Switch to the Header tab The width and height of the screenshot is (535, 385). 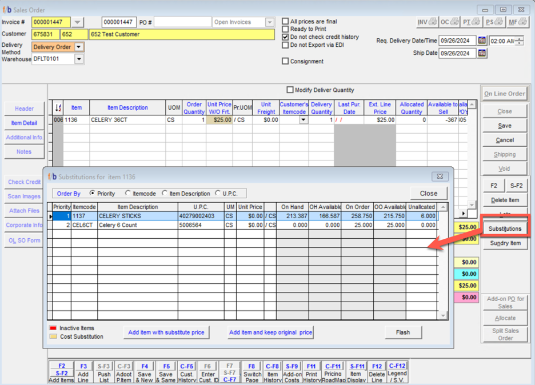point(24,109)
